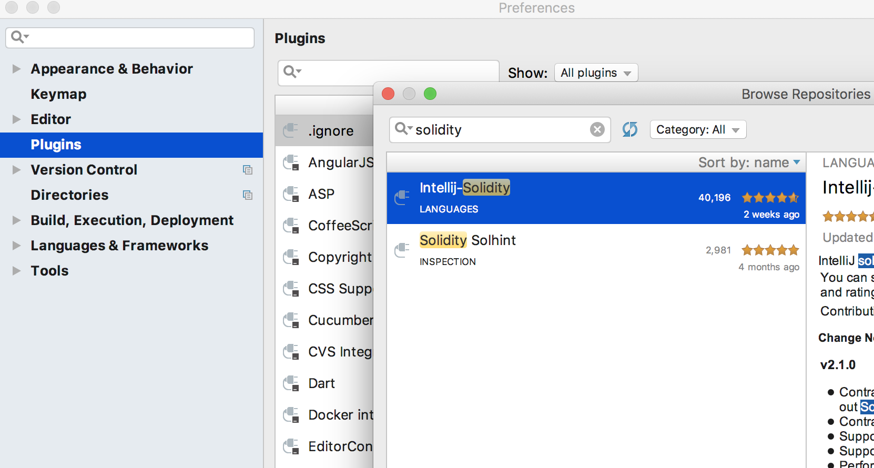Click the Solidity Solhint plugin icon
874x468 pixels.
pos(402,250)
